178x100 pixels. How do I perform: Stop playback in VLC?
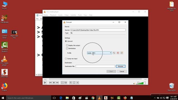pyautogui.click(x=54, y=82)
